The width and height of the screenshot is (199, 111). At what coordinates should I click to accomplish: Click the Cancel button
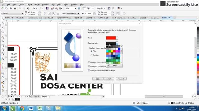(121, 79)
